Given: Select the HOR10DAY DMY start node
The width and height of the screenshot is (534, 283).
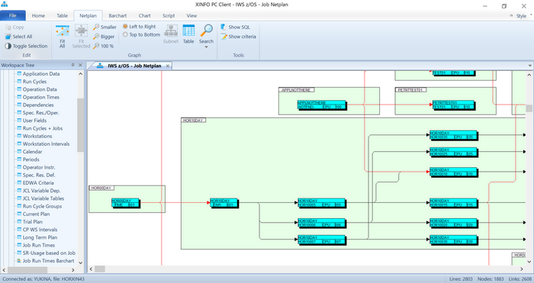Looking at the screenshot, I should click(224, 203).
